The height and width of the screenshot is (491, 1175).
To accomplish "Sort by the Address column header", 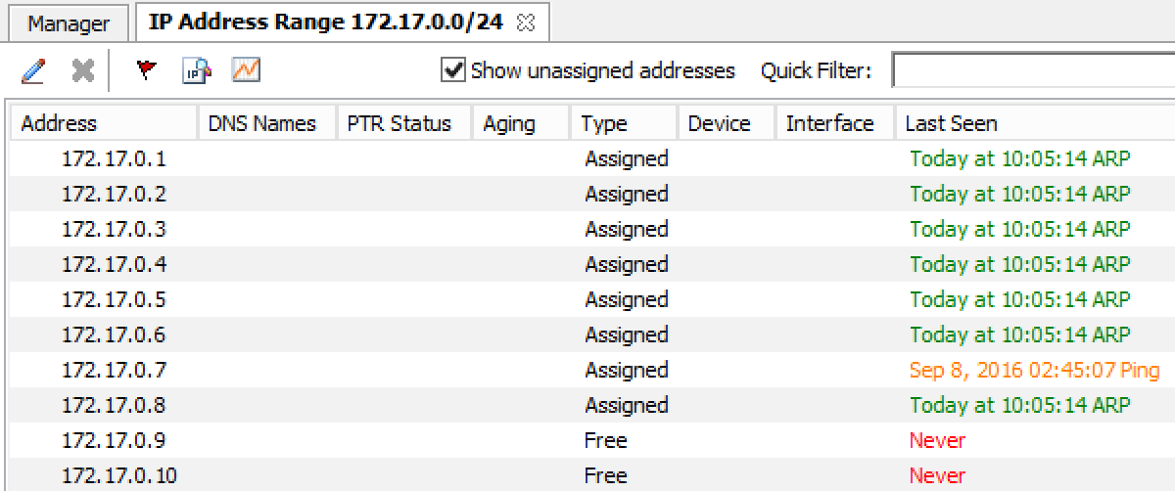I will click(60, 123).
